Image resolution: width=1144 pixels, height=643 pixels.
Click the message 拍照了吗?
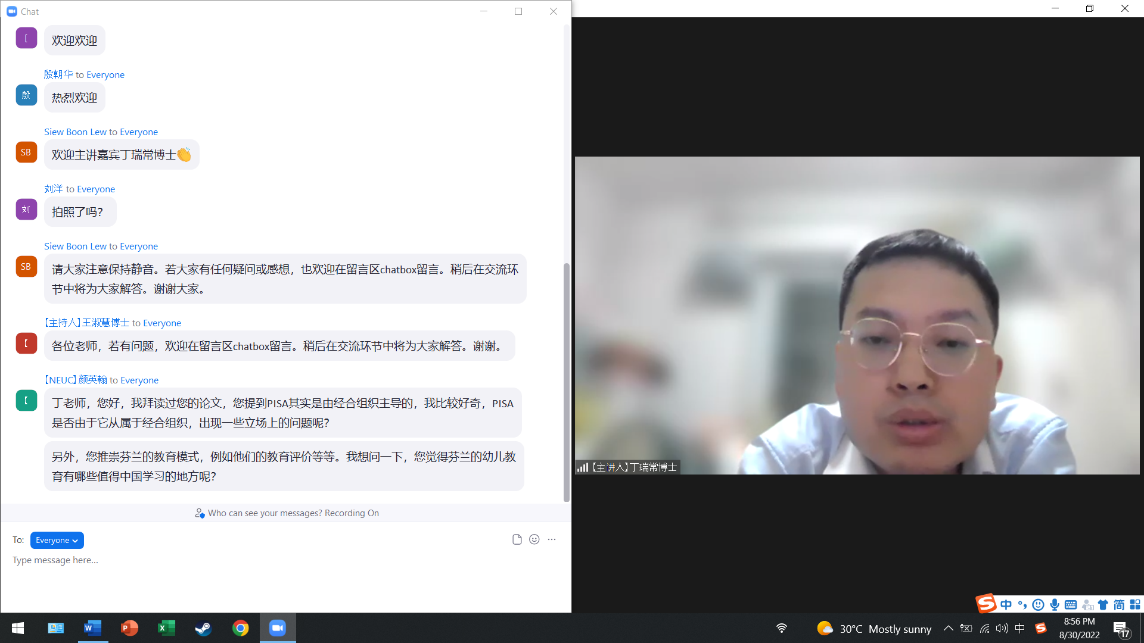point(80,212)
